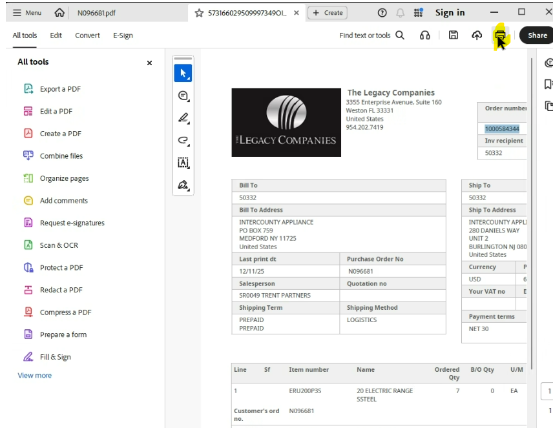Open the bookmarks panel icon on right
This screenshot has height=428, width=553.
tap(548, 85)
